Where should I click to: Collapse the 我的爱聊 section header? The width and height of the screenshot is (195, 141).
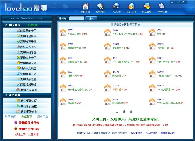pos(27,95)
